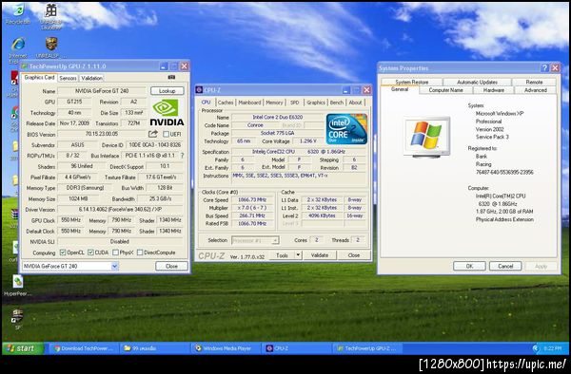The width and height of the screenshot is (571, 374).
Task: Click the Driver Version field in GPU-Z
Action: (x=120, y=210)
